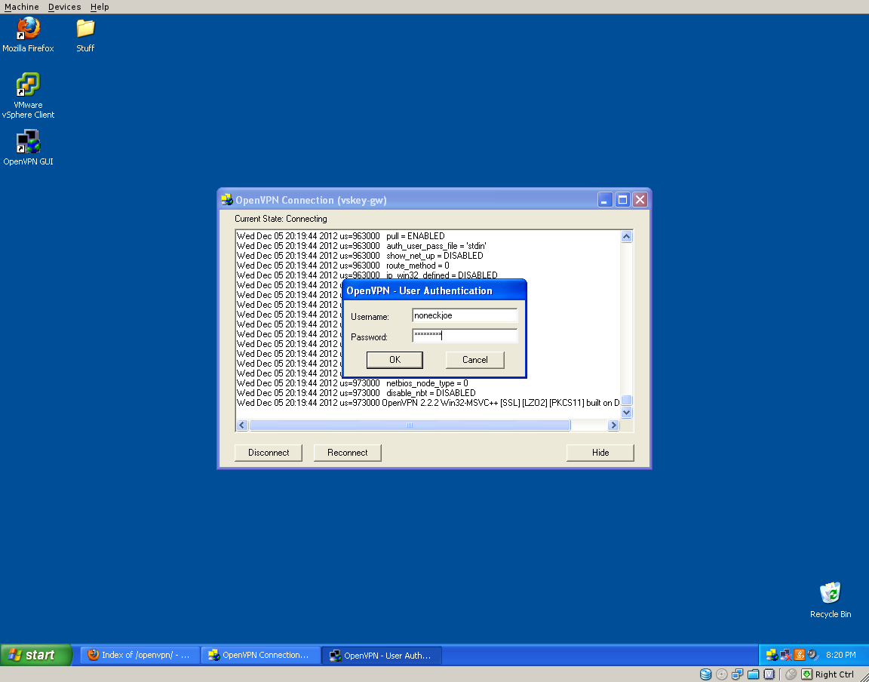Screen dimensions: 869x682
Task: Open the Devices menu
Action: pyautogui.click(x=64, y=7)
